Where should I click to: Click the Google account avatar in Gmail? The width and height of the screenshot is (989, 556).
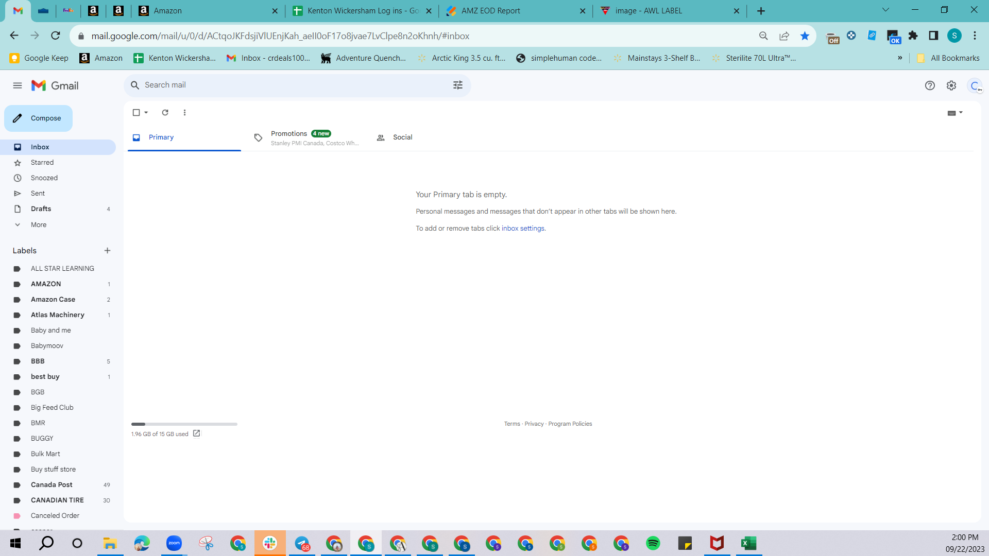point(975,85)
